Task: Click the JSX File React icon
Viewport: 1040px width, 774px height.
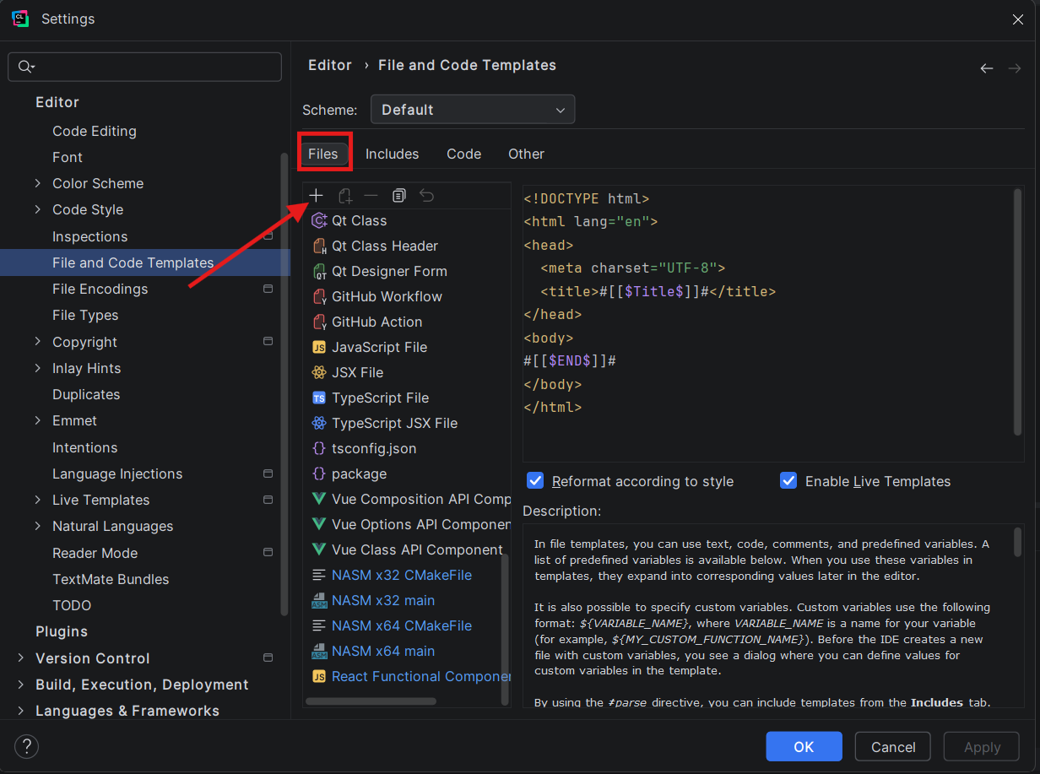Action: [319, 372]
